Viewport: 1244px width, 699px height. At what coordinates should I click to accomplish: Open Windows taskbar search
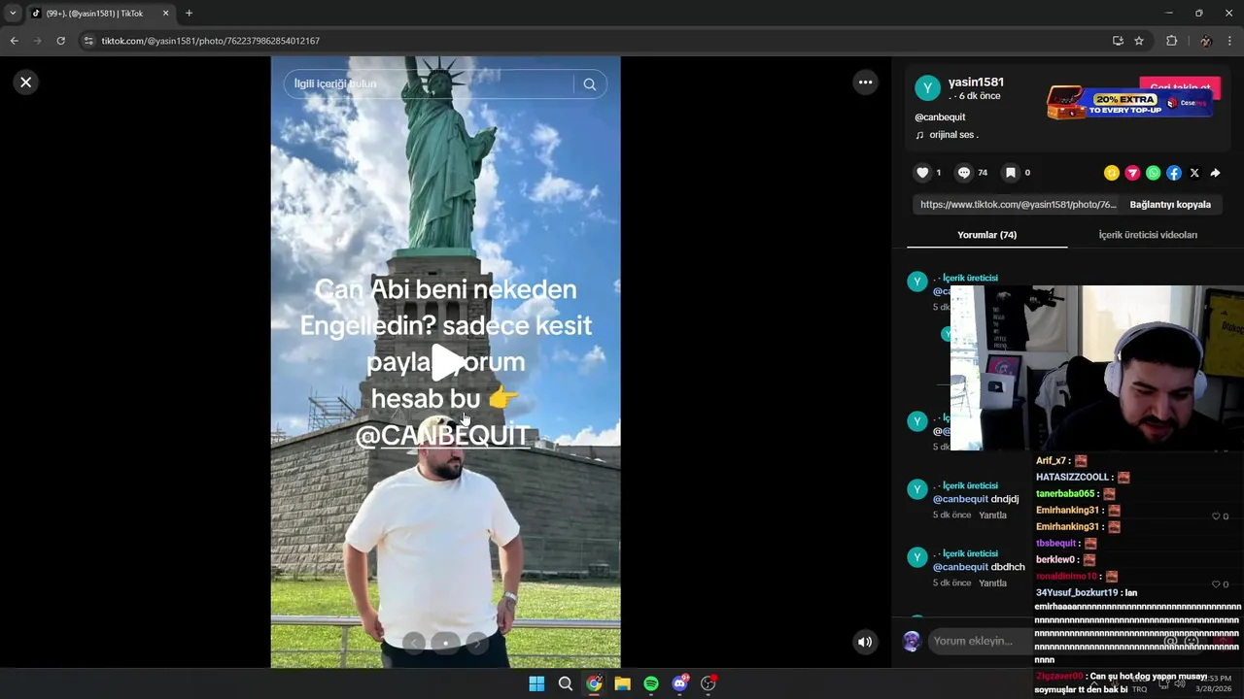565,684
